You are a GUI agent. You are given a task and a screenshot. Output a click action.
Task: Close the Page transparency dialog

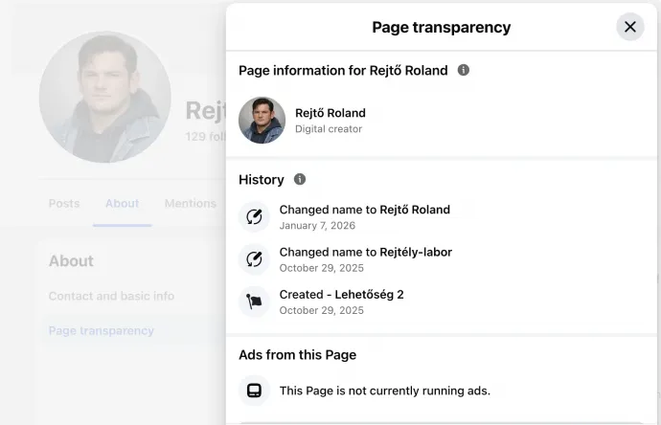pos(629,27)
